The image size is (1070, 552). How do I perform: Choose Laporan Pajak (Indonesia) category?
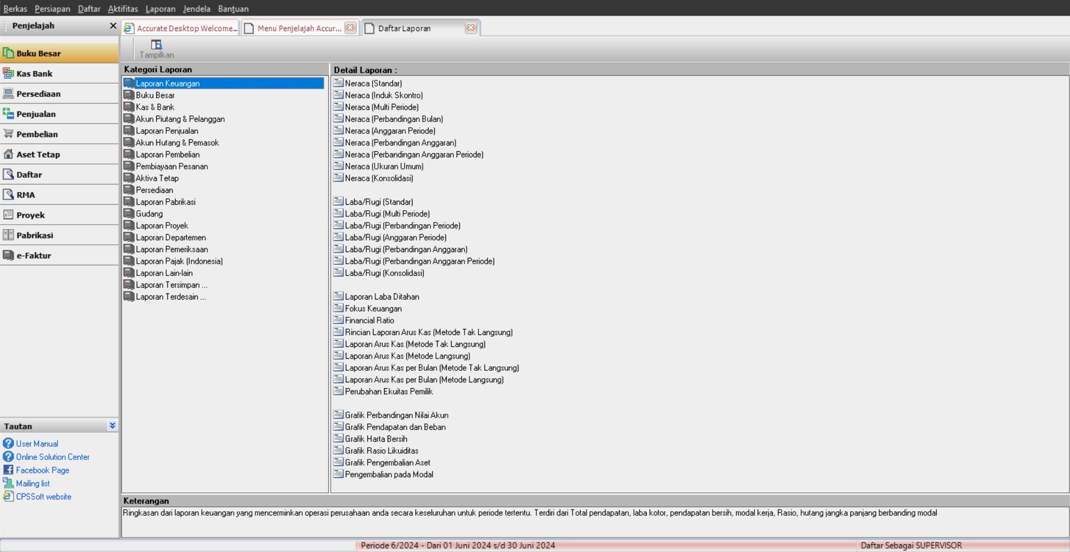(179, 262)
